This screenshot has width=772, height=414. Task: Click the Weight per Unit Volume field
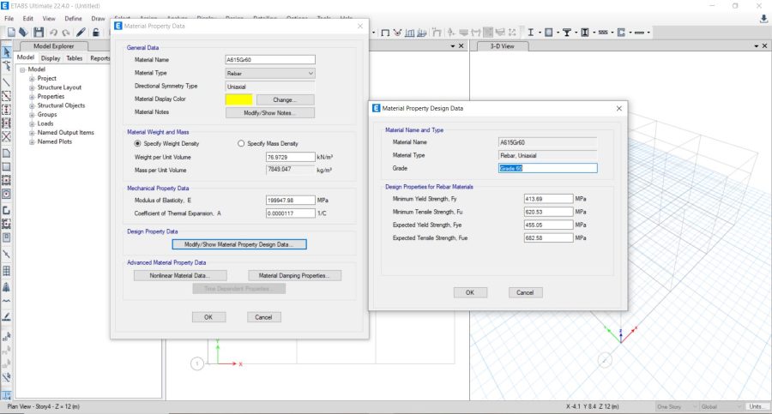[x=291, y=157]
